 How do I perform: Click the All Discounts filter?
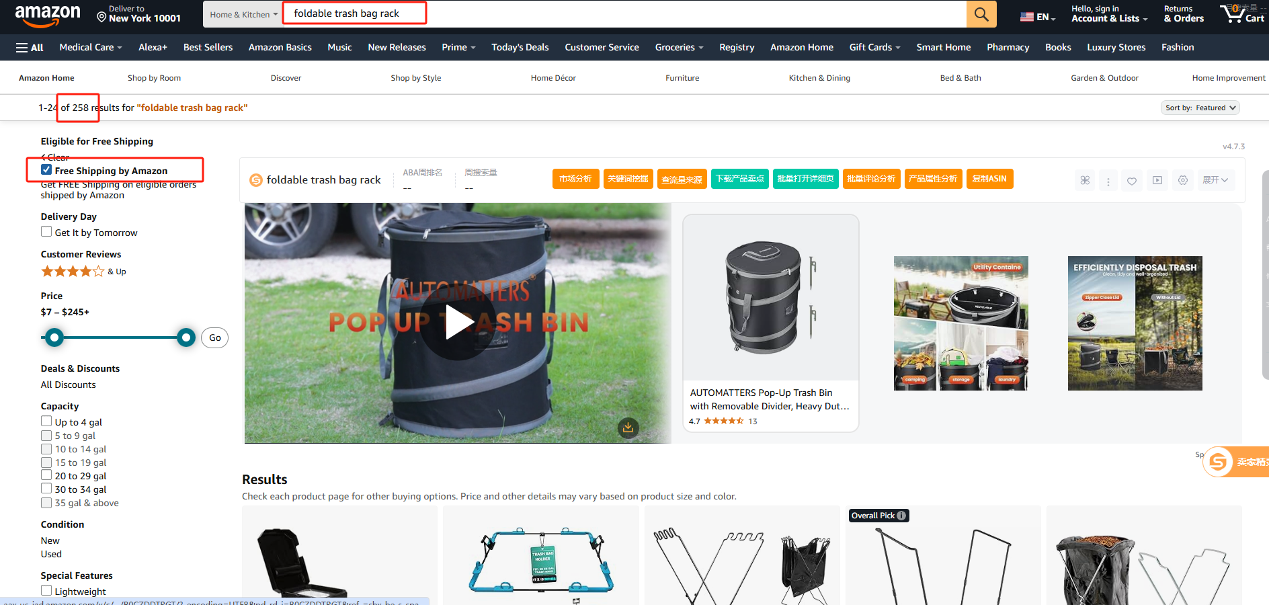tap(69, 385)
